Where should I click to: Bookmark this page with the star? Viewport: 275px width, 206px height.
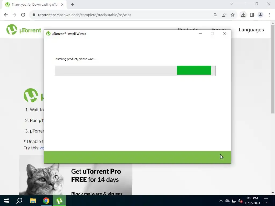point(233,15)
